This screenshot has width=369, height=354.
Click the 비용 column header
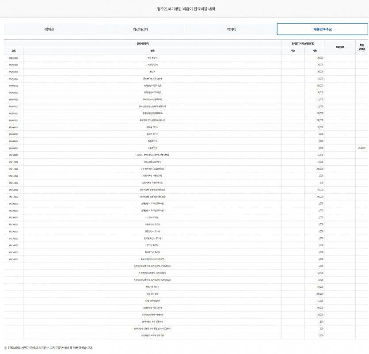314,51
